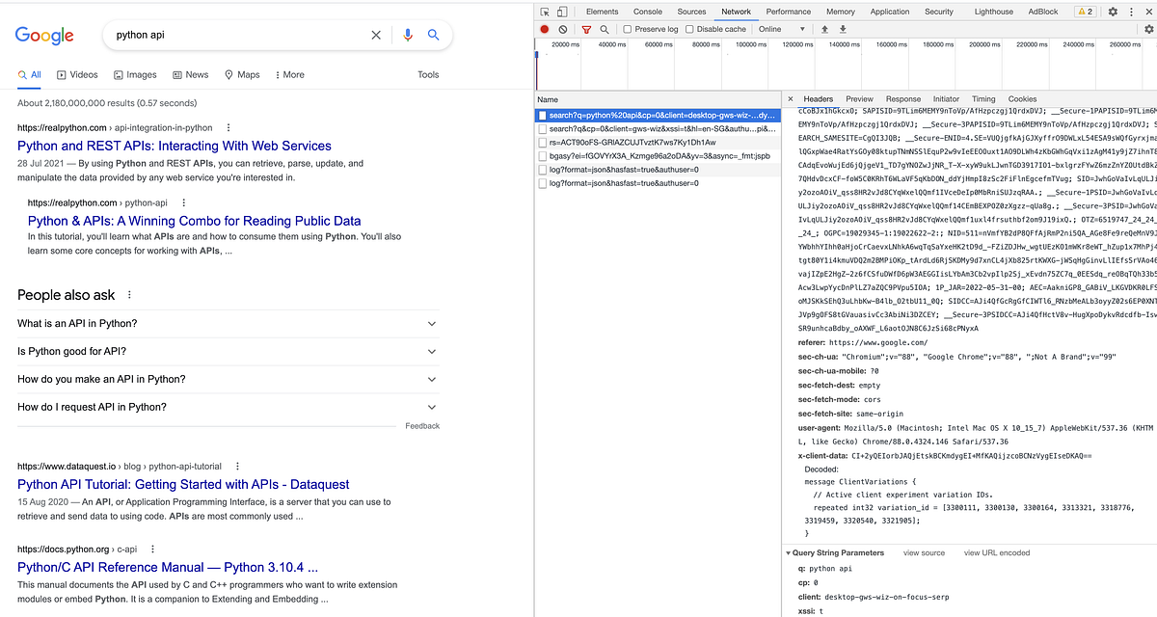Enable the Disable cache checkbox
The width and height of the screenshot is (1157, 617).
pos(689,29)
